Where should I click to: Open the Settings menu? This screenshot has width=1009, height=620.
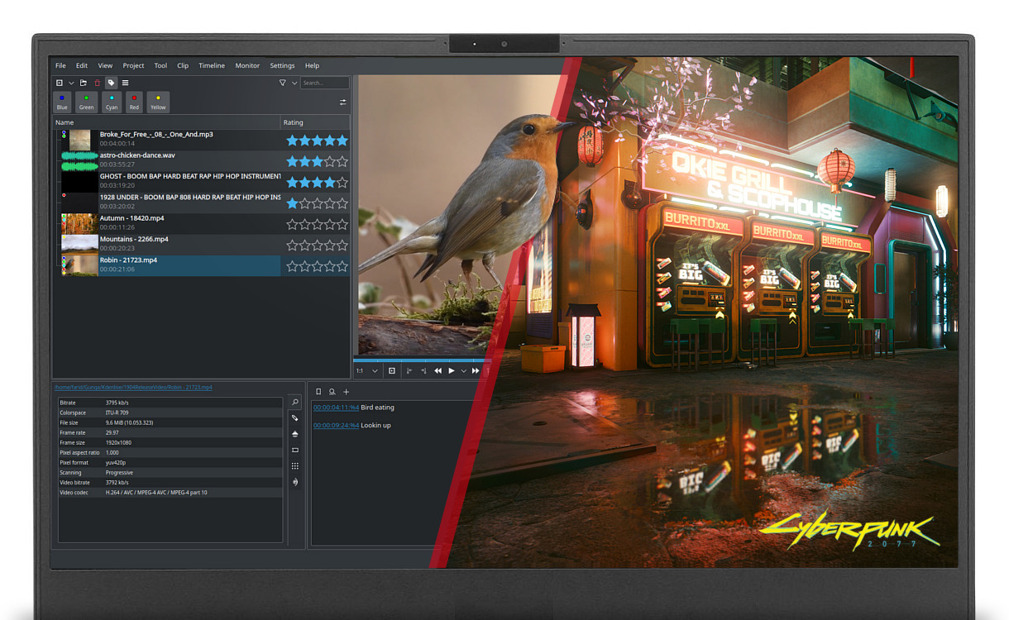(x=282, y=65)
